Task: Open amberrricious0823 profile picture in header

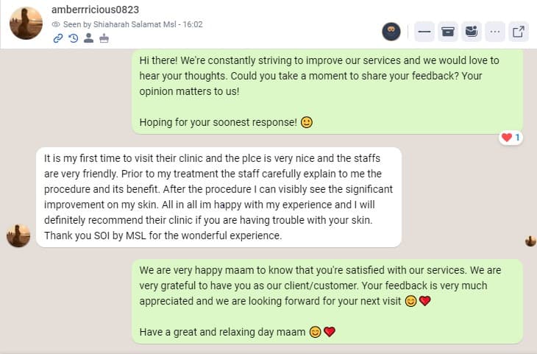Action: [26, 24]
